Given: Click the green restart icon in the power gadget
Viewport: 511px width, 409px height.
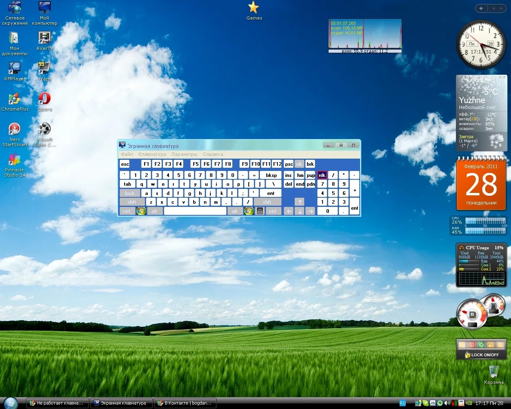Looking at the screenshot, I should pyautogui.click(x=481, y=345).
